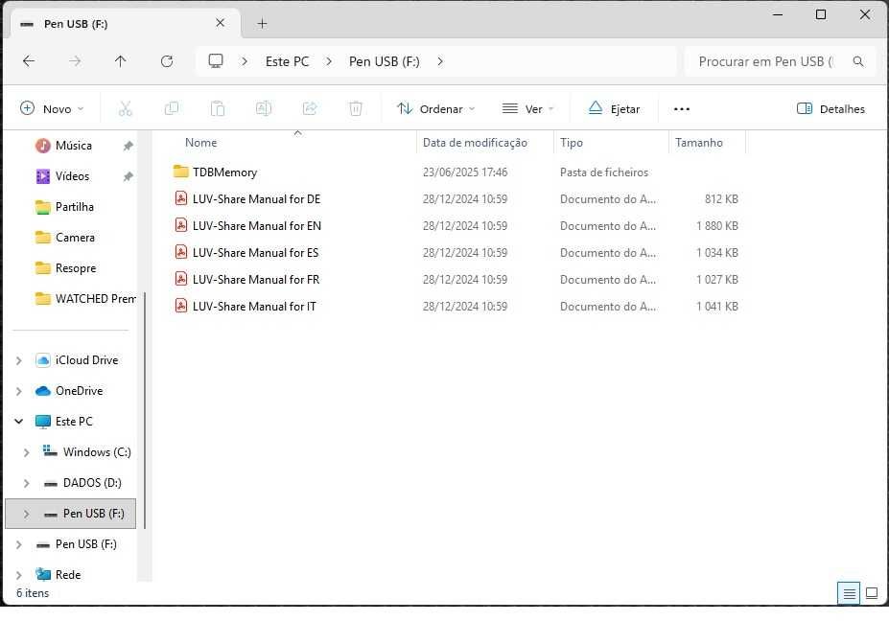Select the PDF icon of LUV-Share Manual for EN

pyautogui.click(x=181, y=225)
